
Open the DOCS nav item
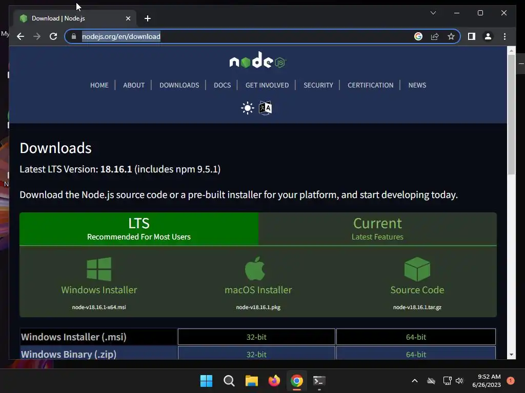(223, 85)
